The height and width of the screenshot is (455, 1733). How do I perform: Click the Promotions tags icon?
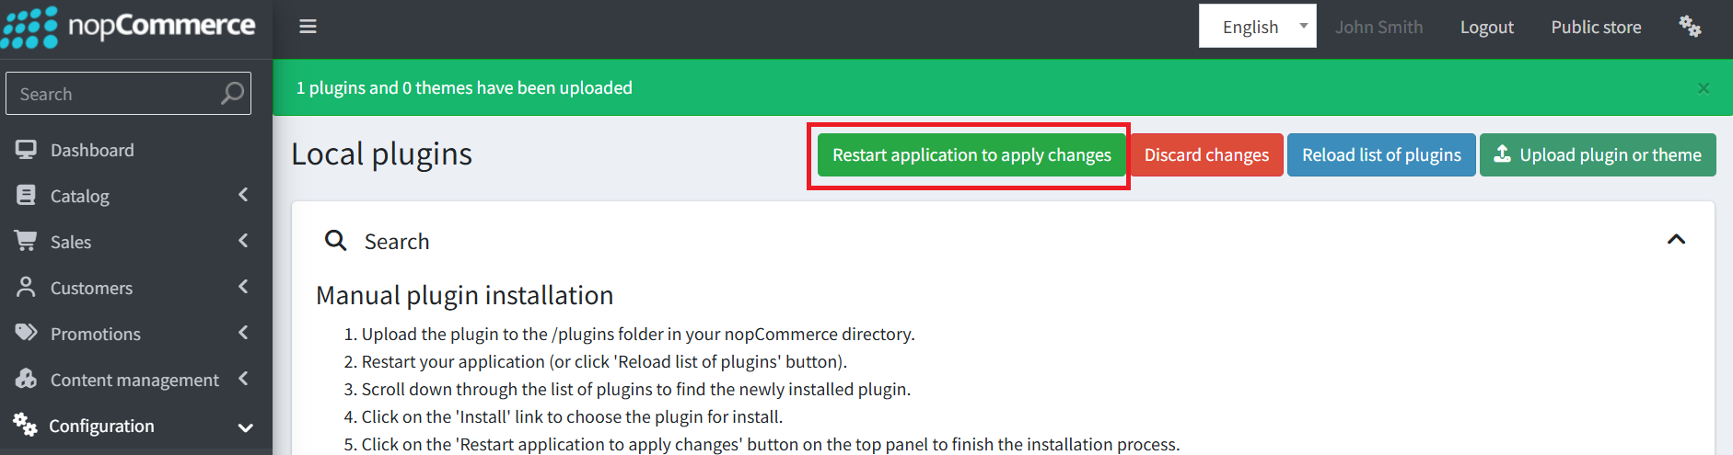[26, 333]
